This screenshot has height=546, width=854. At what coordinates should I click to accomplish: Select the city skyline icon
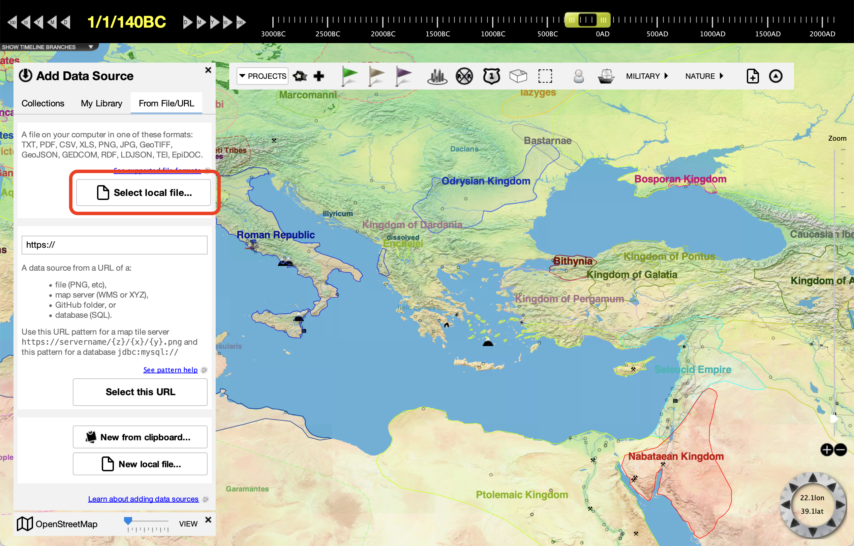437,76
